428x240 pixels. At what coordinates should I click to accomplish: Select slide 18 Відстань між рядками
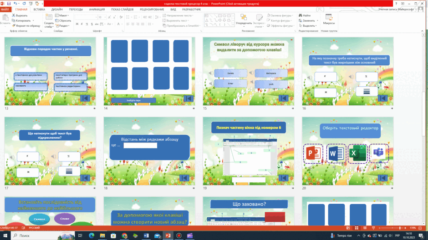pos(149,151)
